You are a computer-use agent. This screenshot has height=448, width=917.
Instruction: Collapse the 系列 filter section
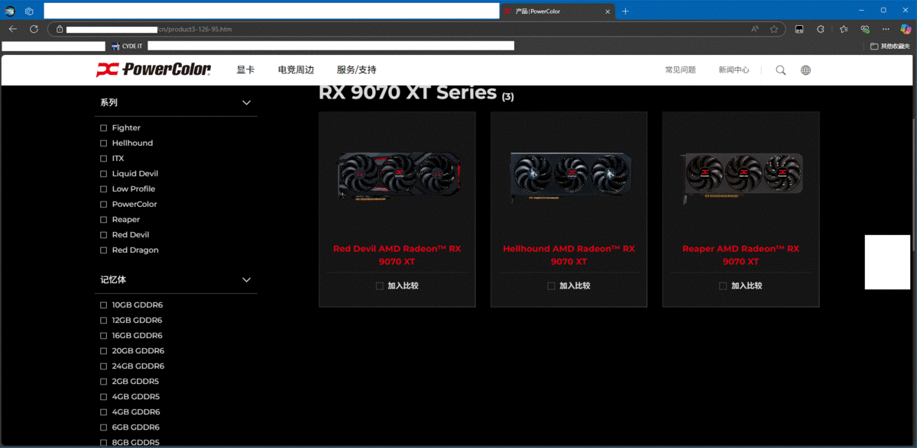(x=246, y=103)
